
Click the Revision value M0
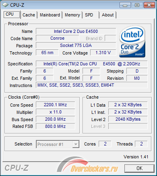(137, 78)
